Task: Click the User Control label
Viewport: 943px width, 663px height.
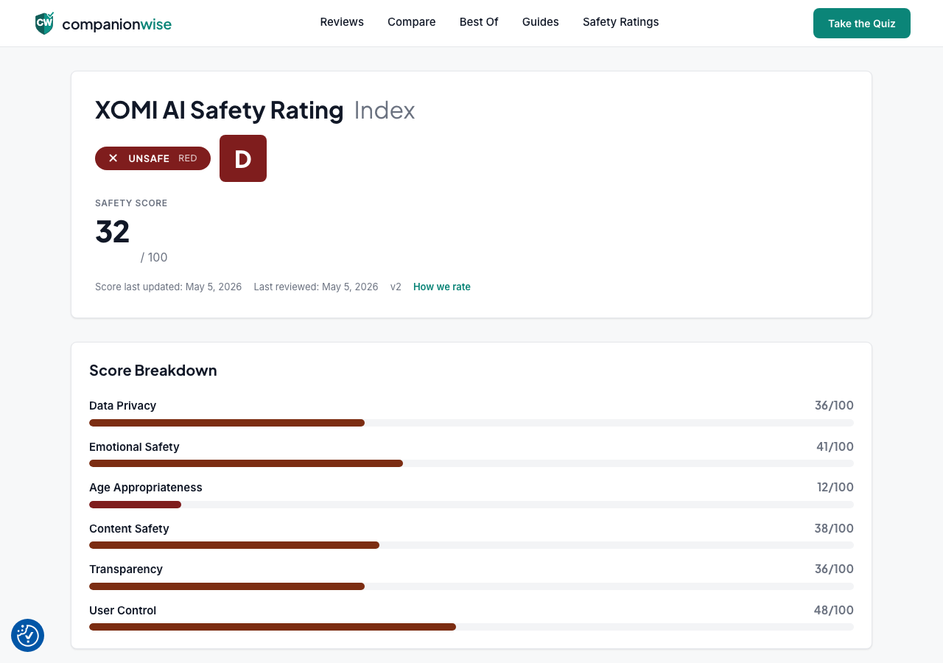Action: pyautogui.click(x=123, y=611)
